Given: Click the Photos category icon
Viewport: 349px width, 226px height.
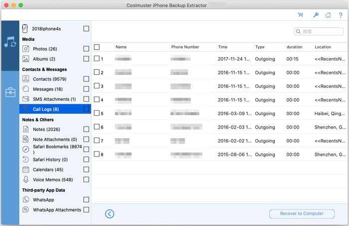Looking at the screenshot, I should pos(26,49).
